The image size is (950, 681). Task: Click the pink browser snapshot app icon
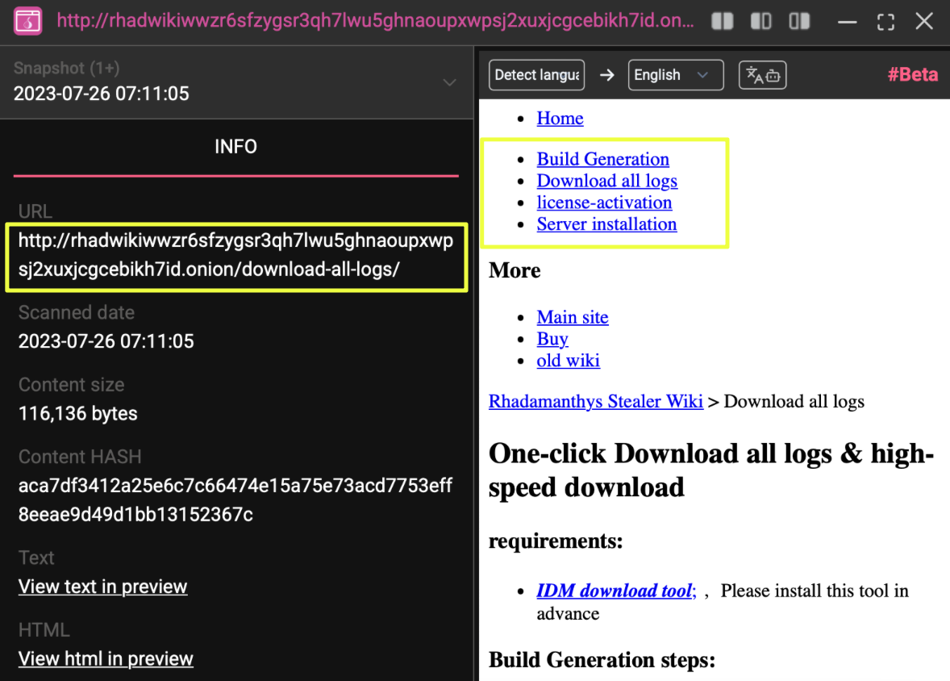[27, 22]
